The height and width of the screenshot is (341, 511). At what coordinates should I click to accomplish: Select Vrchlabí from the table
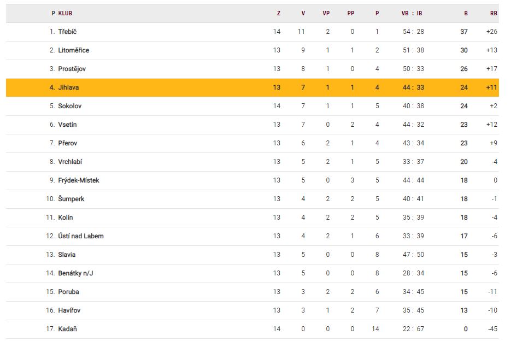click(70, 162)
